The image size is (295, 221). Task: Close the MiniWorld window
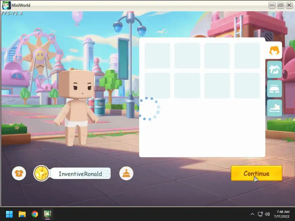[289, 5]
